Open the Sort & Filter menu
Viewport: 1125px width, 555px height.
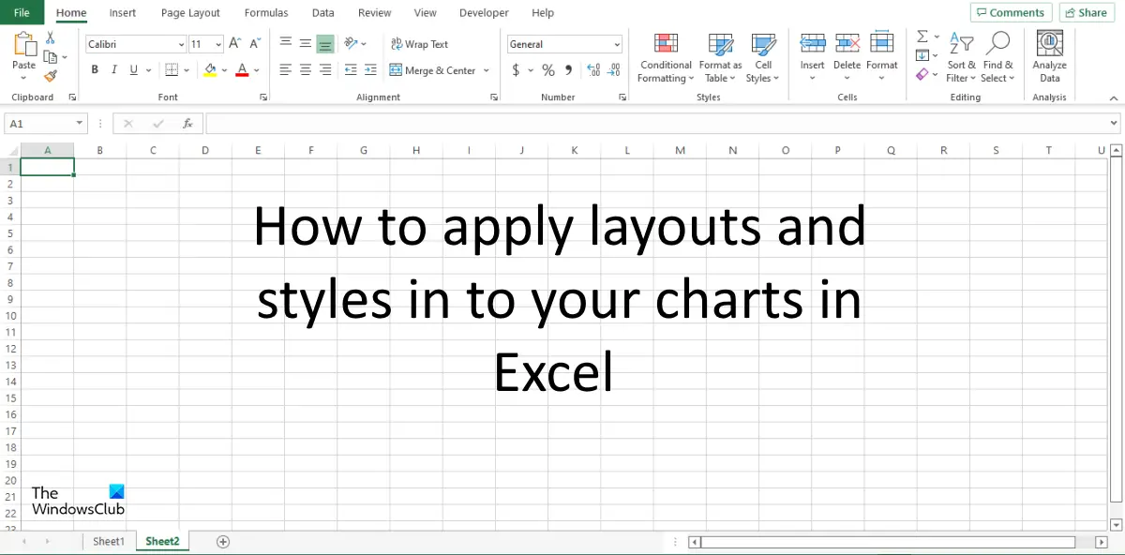[x=961, y=57]
